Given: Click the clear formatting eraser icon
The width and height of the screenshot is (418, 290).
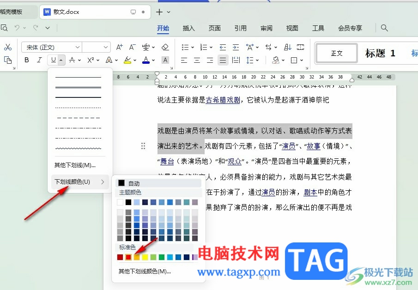Looking at the screenshot, I should 165,48.
